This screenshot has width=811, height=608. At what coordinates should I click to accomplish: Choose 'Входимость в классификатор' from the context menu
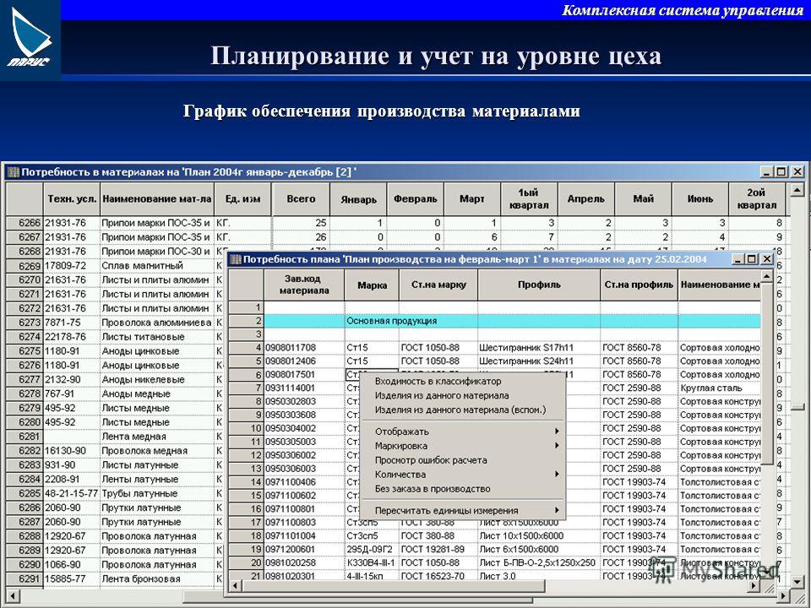438,382
